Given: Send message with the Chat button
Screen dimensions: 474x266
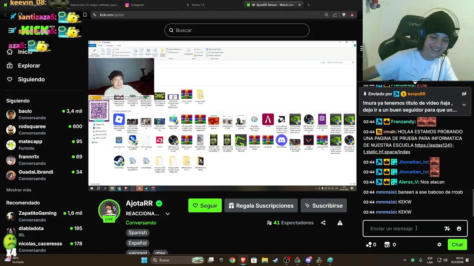Looking at the screenshot, I should click(457, 245).
